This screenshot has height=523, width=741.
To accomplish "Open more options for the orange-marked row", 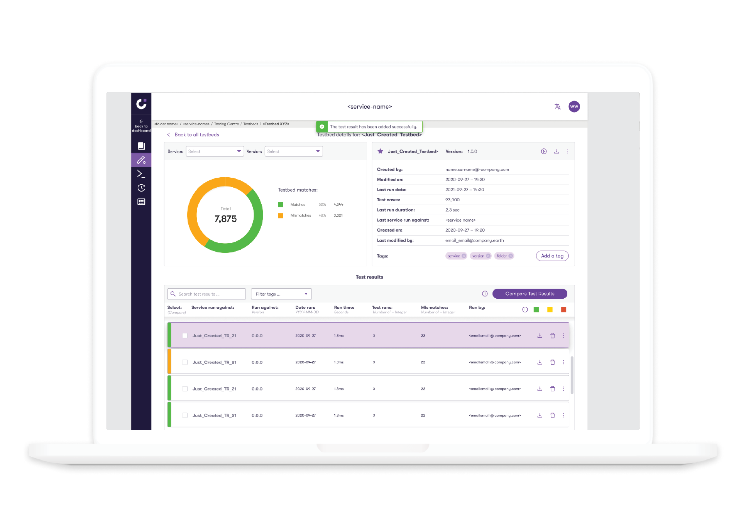I will point(563,362).
